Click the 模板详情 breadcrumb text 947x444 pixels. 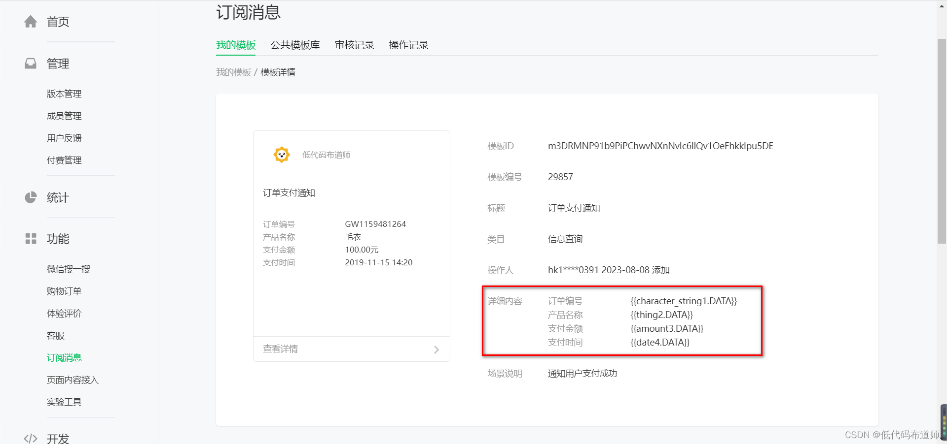click(278, 72)
